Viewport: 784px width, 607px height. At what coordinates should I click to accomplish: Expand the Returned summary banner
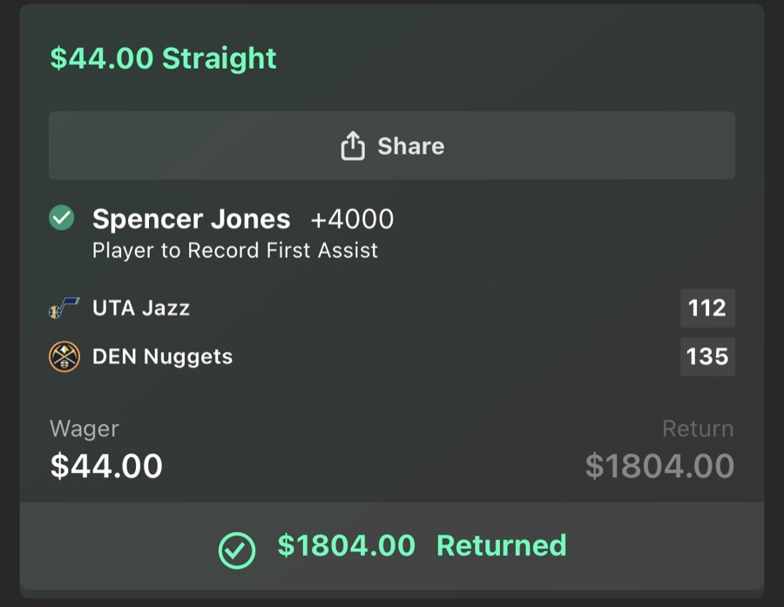tap(392, 546)
